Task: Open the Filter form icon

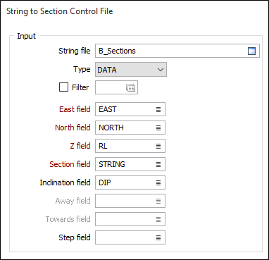Action: click(x=130, y=88)
